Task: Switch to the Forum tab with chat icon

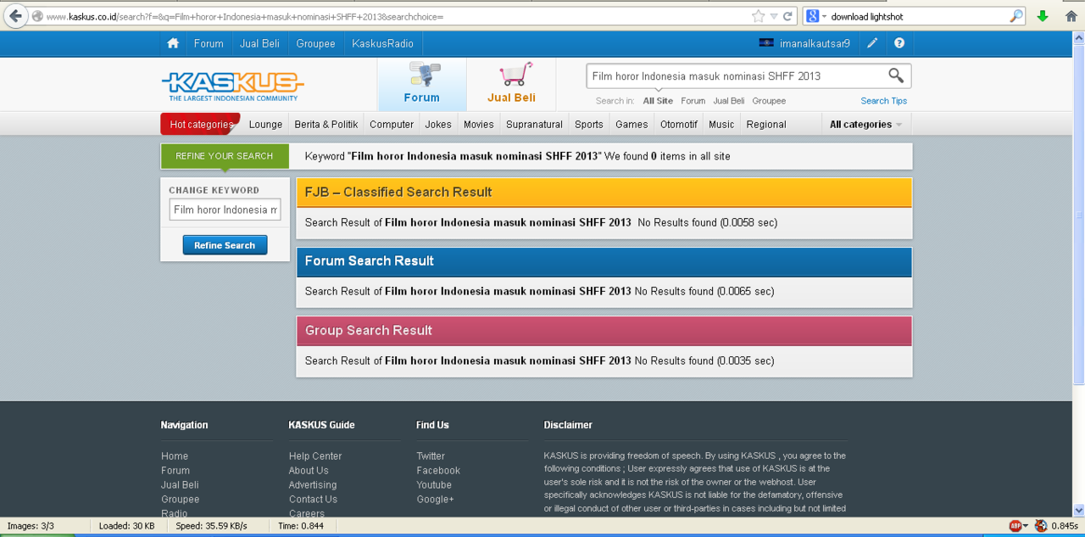Action: [422, 85]
